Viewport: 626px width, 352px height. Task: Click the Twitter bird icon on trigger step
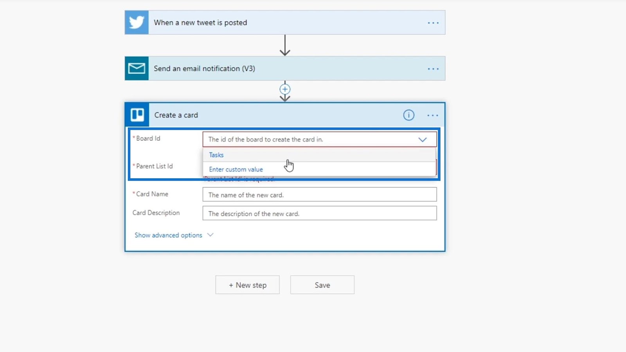pyautogui.click(x=137, y=22)
